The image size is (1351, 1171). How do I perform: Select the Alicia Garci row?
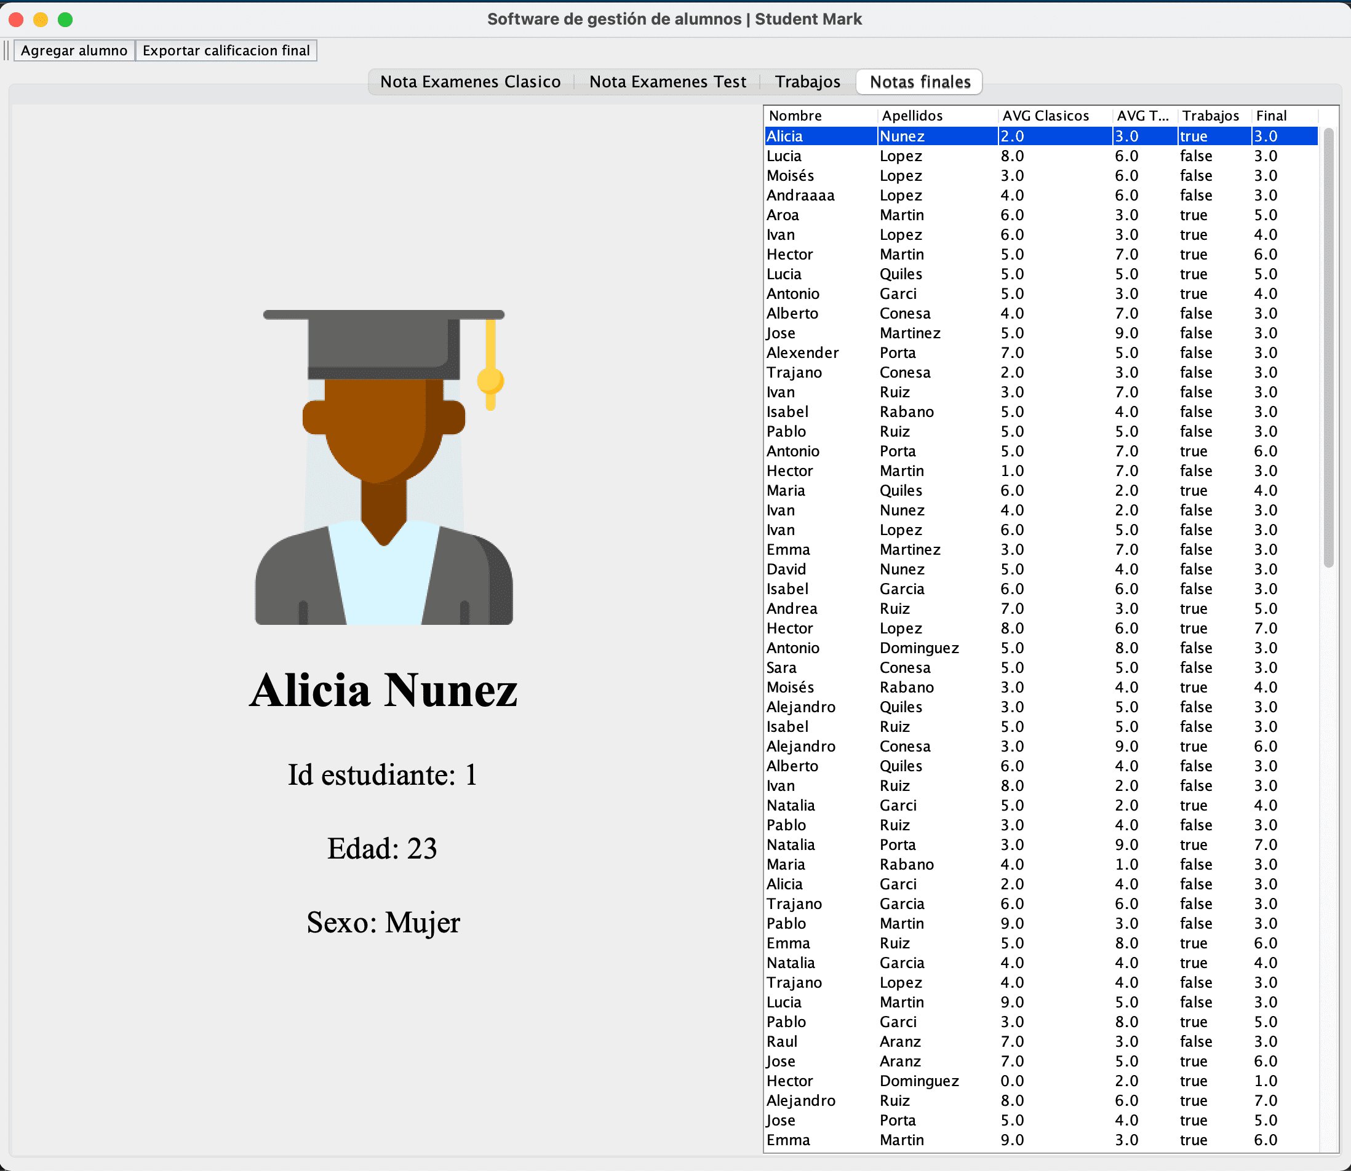1041,884
